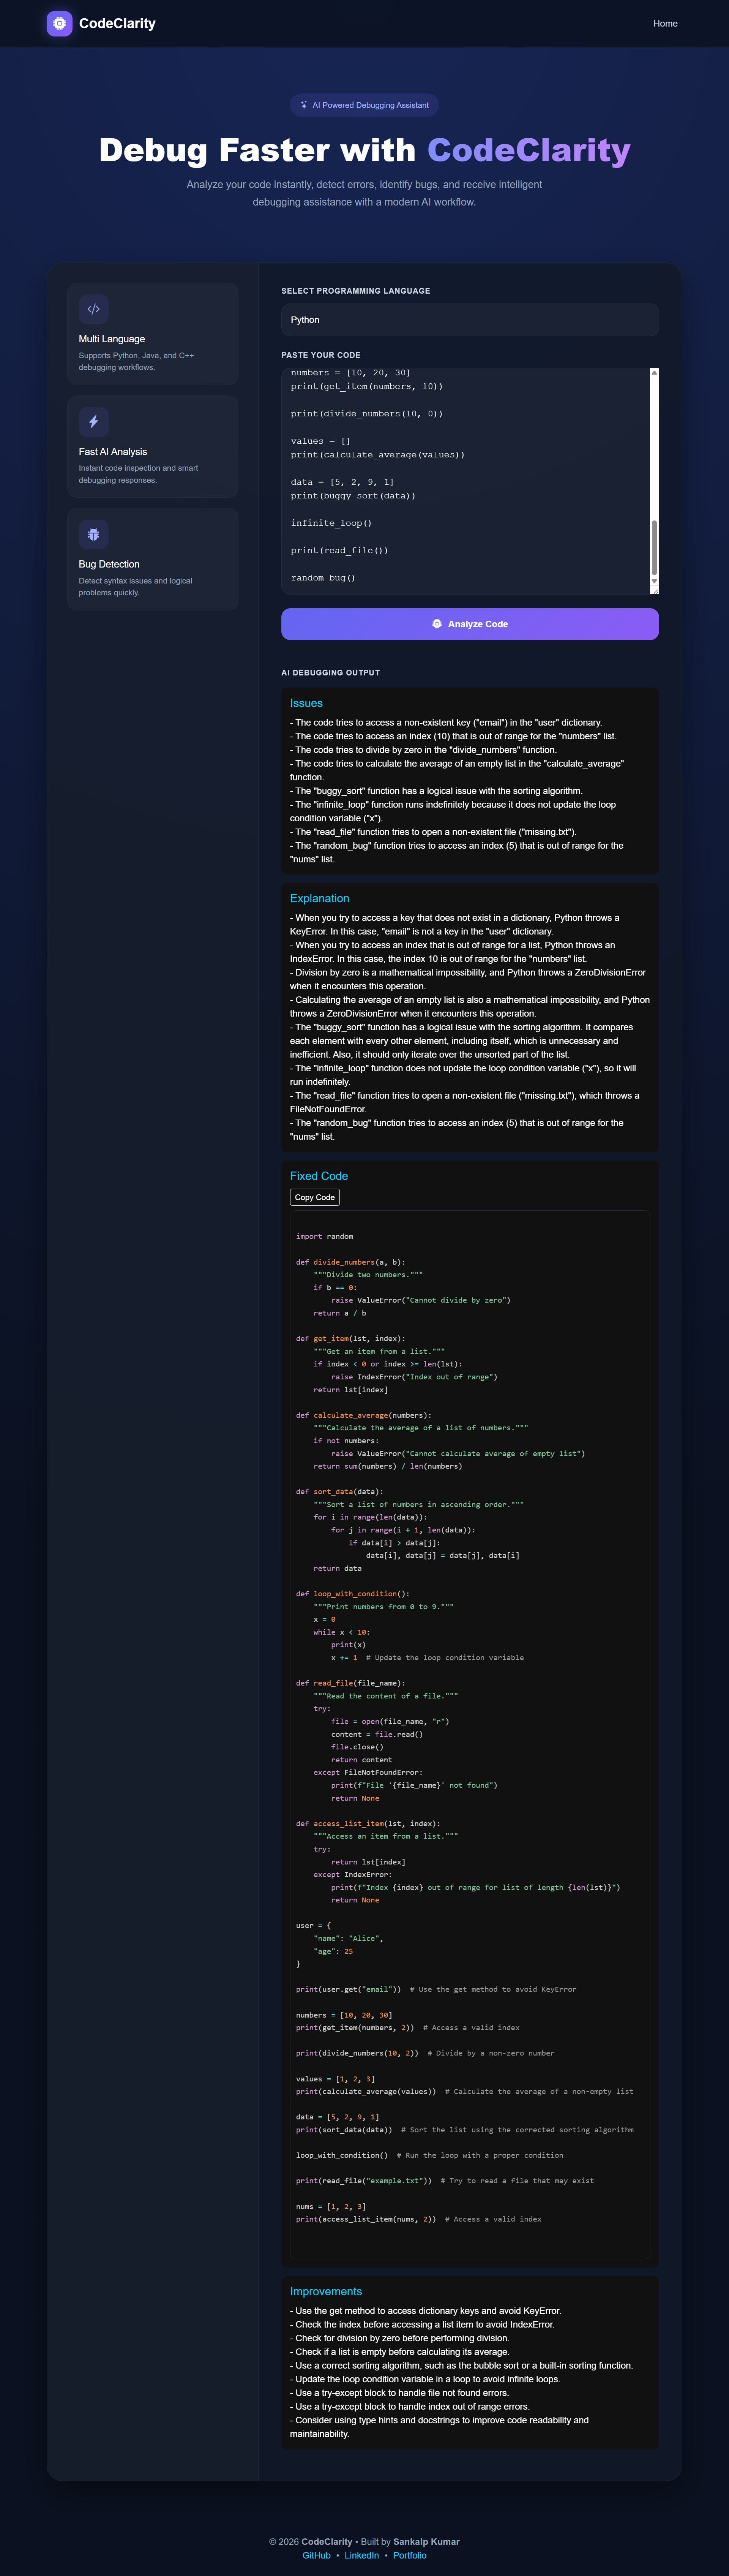
Task: Open the Portfolio footer link
Action: 410,2555
